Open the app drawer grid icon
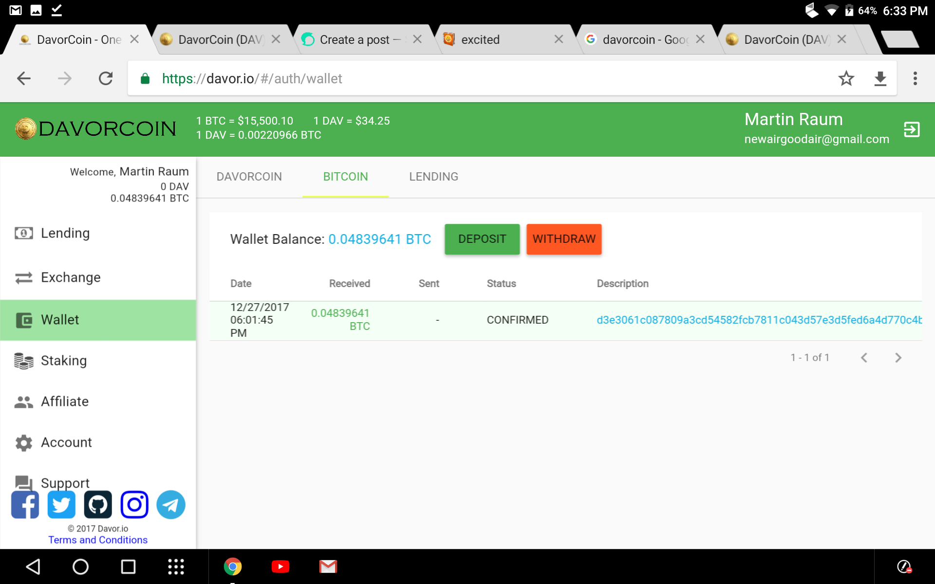This screenshot has height=584, width=935. pyautogui.click(x=176, y=566)
